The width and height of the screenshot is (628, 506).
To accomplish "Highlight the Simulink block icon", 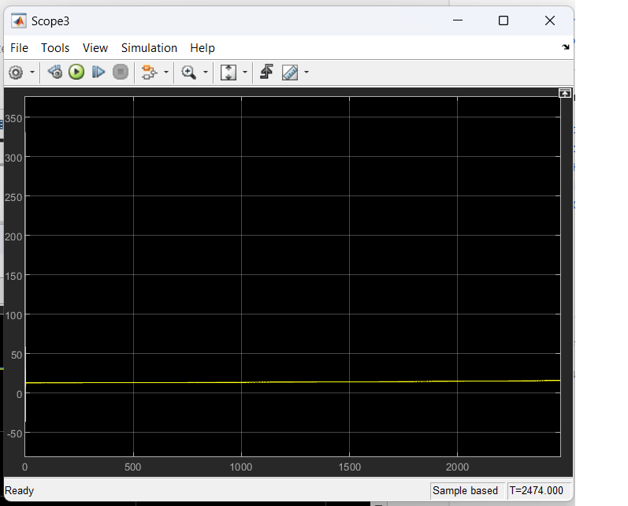I will pyautogui.click(x=149, y=73).
